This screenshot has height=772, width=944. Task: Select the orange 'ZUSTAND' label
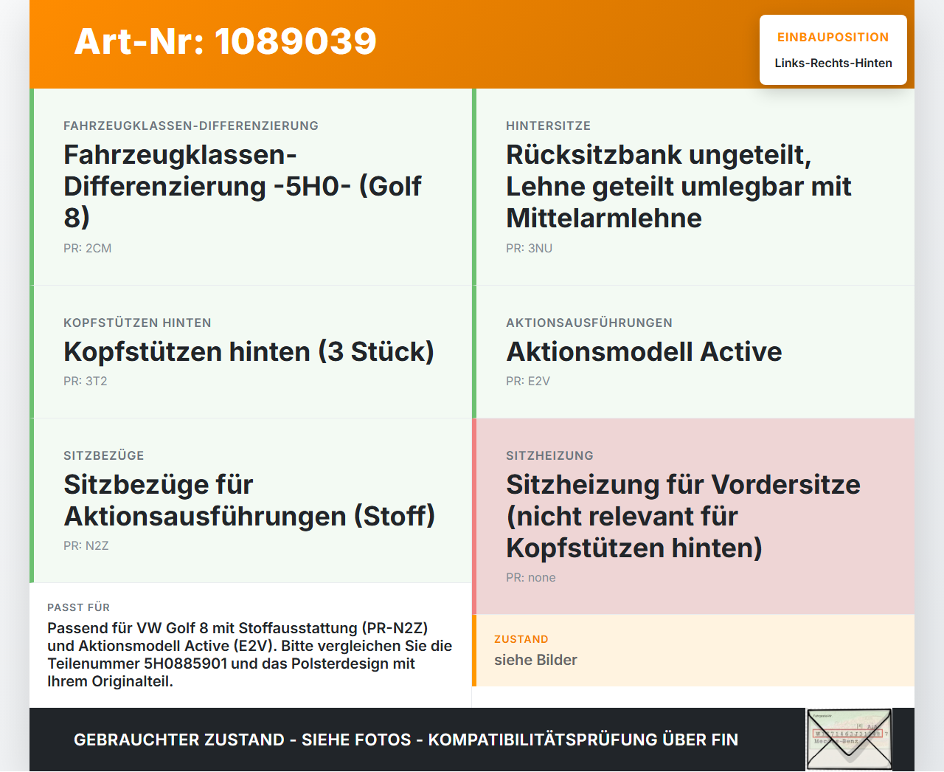click(521, 639)
